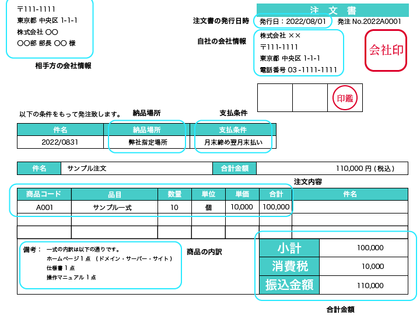The height and width of the screenshot is (315, 420).
Task: Select the teal 注文書 title banner
Action: point(332,10)
